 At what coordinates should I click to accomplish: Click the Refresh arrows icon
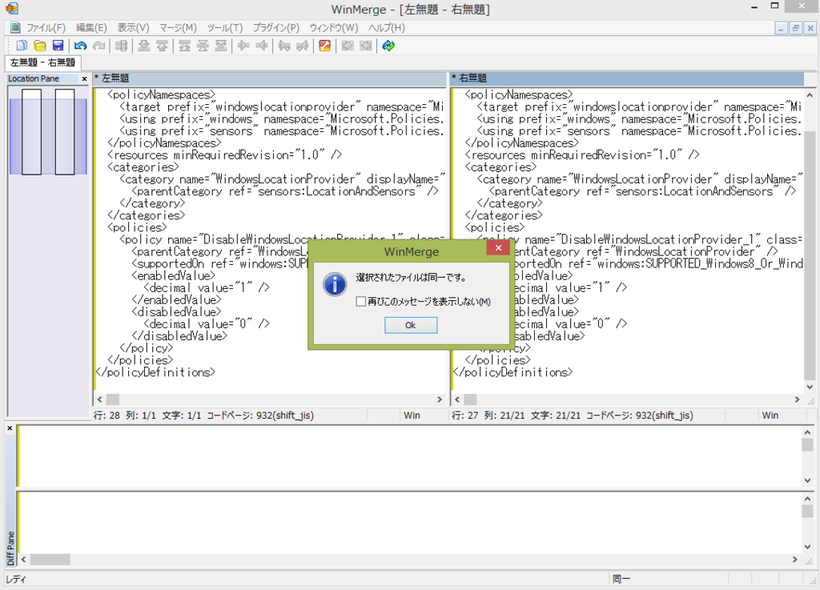coord(388,46)
